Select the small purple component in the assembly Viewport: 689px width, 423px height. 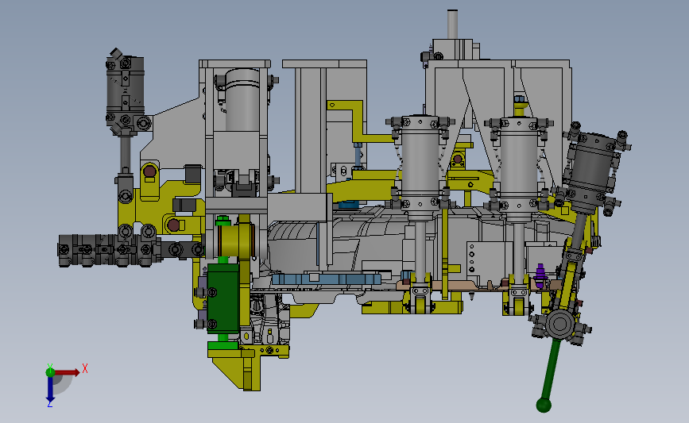tap(540, 275)
